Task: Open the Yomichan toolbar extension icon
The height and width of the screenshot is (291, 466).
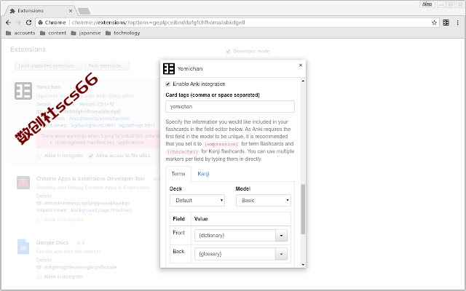Action: coord(446,23)
